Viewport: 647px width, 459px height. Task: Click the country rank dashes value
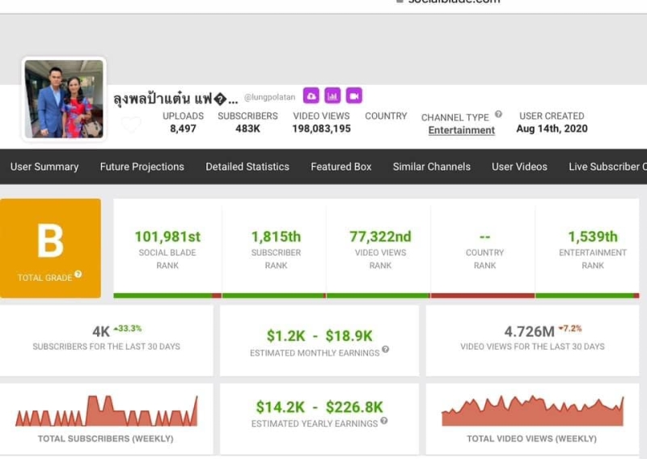[x=484, y=236]
